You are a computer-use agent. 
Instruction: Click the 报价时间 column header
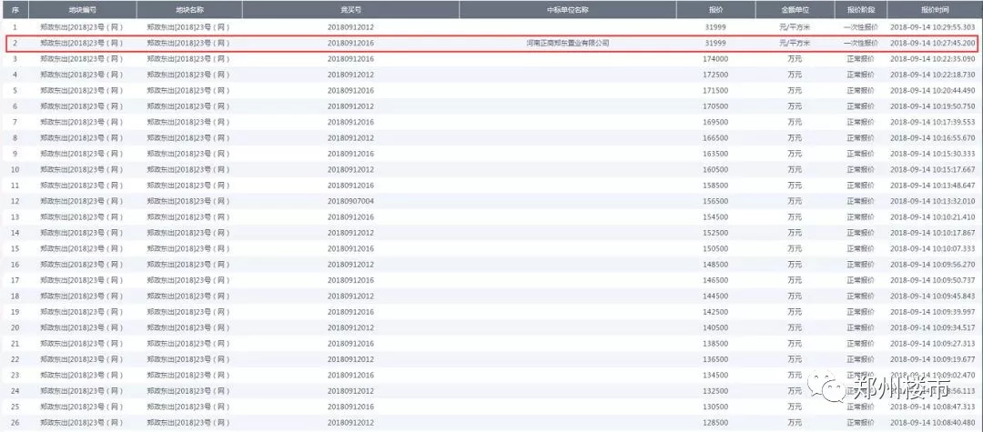point(935,10)
